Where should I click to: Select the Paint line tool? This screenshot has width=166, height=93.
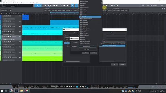pos(49,5)
